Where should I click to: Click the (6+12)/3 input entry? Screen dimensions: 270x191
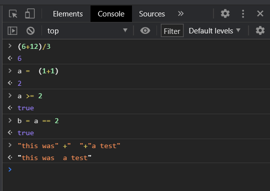(x=34, y=46)
